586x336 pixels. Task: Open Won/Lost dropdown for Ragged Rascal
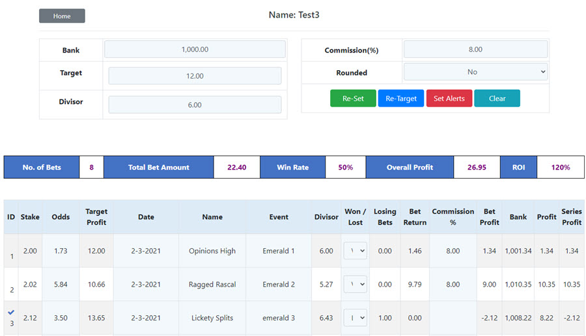[355, 284]
